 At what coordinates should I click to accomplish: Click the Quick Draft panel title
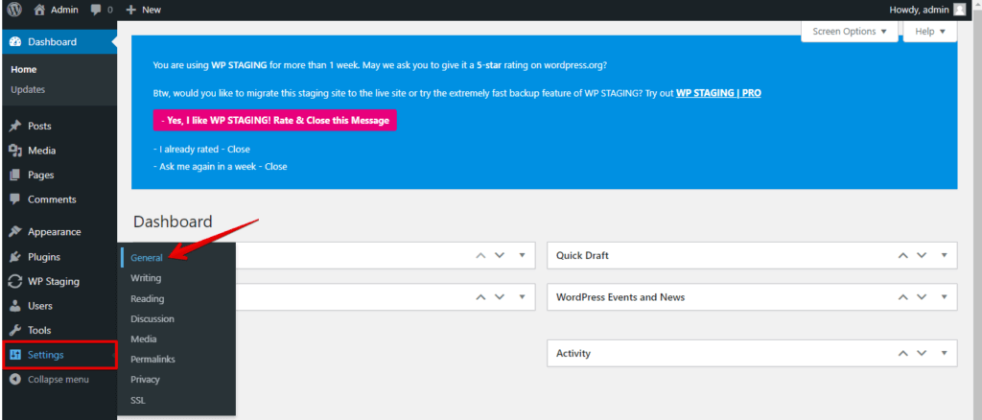point(582,255)
